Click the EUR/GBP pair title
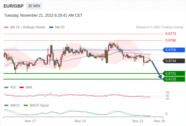The image size is (186, 126). 14,6
